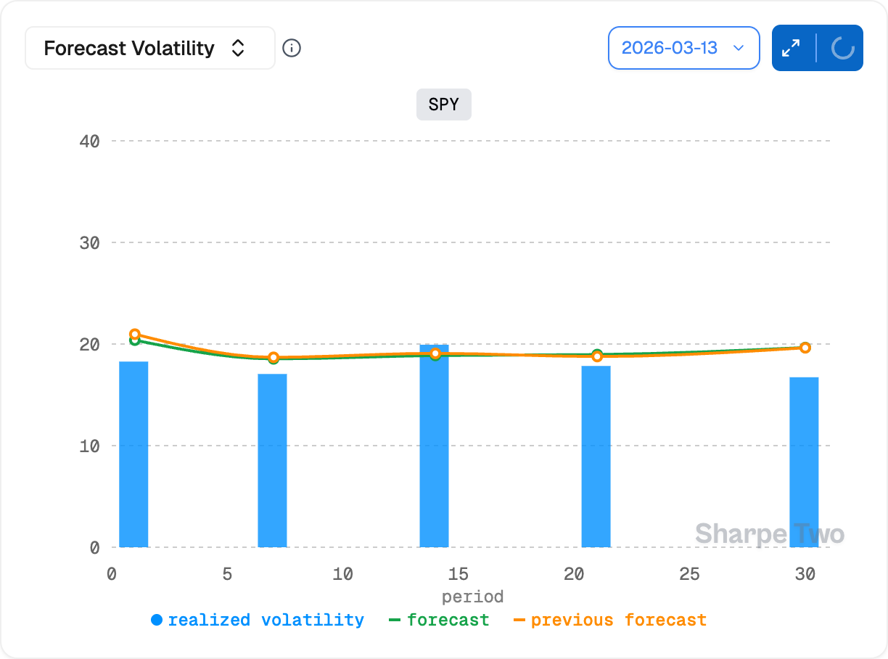Click the circular refresh spinner icon
Screen dimensions: 888x659
tap(842, 49)
